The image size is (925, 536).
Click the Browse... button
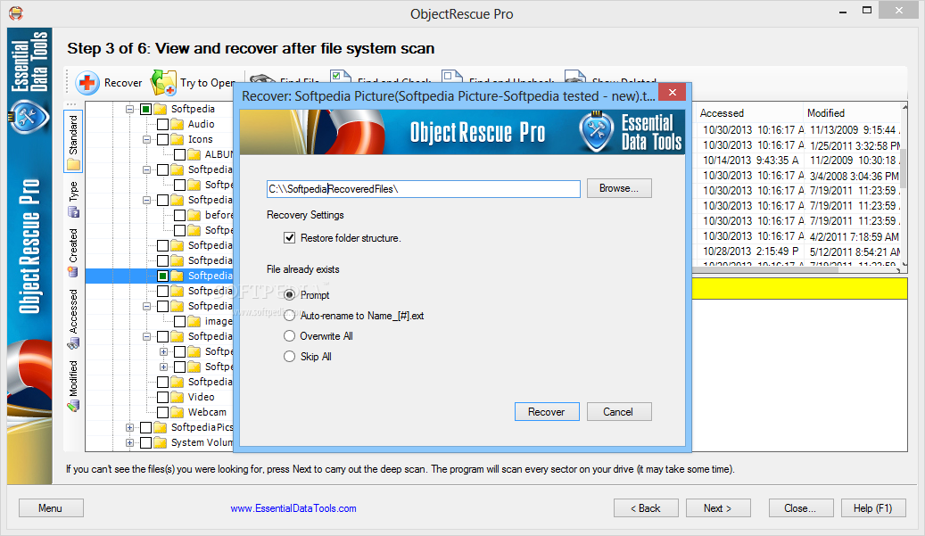click(x=619, y=188)
